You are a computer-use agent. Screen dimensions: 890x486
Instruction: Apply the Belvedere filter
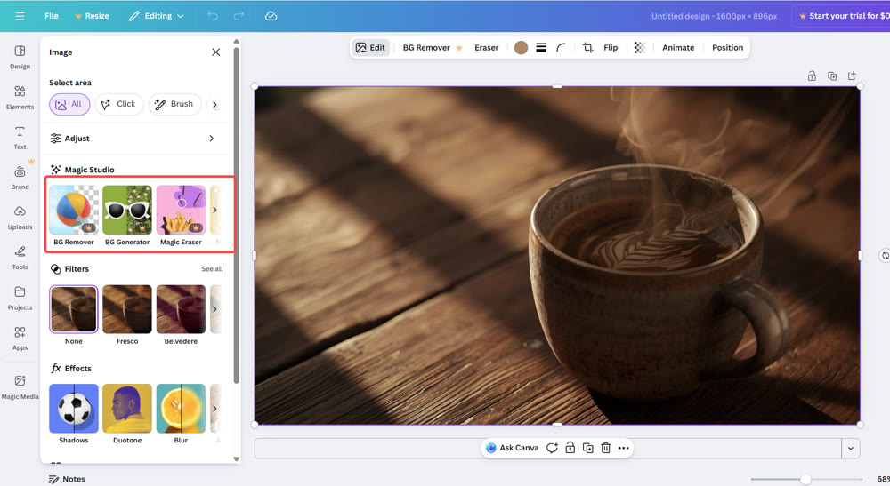pos(181,308)
